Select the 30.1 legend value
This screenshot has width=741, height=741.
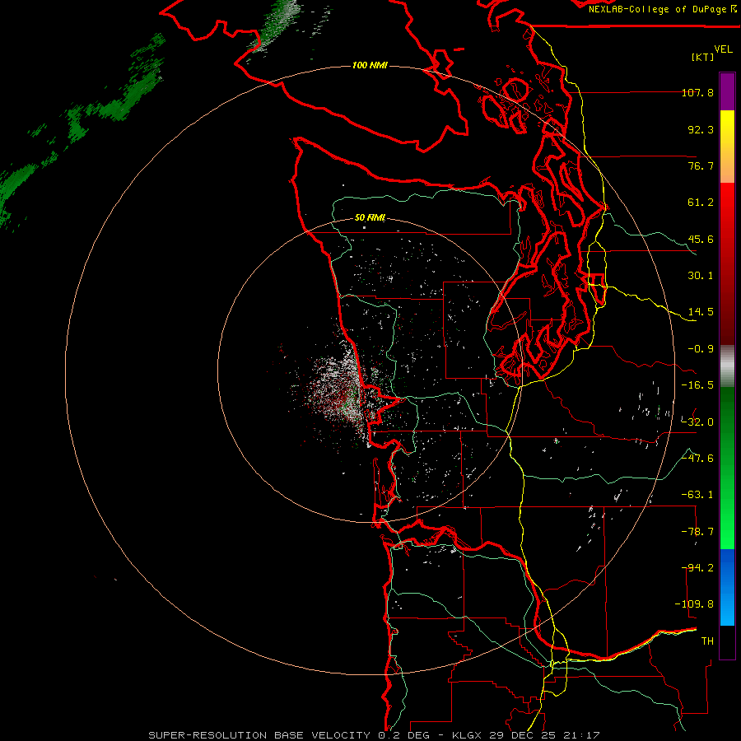pos(701,276)
